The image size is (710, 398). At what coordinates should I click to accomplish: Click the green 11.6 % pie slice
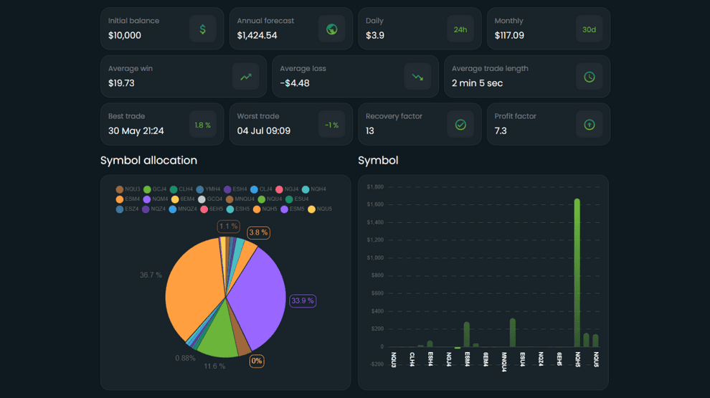217,341
